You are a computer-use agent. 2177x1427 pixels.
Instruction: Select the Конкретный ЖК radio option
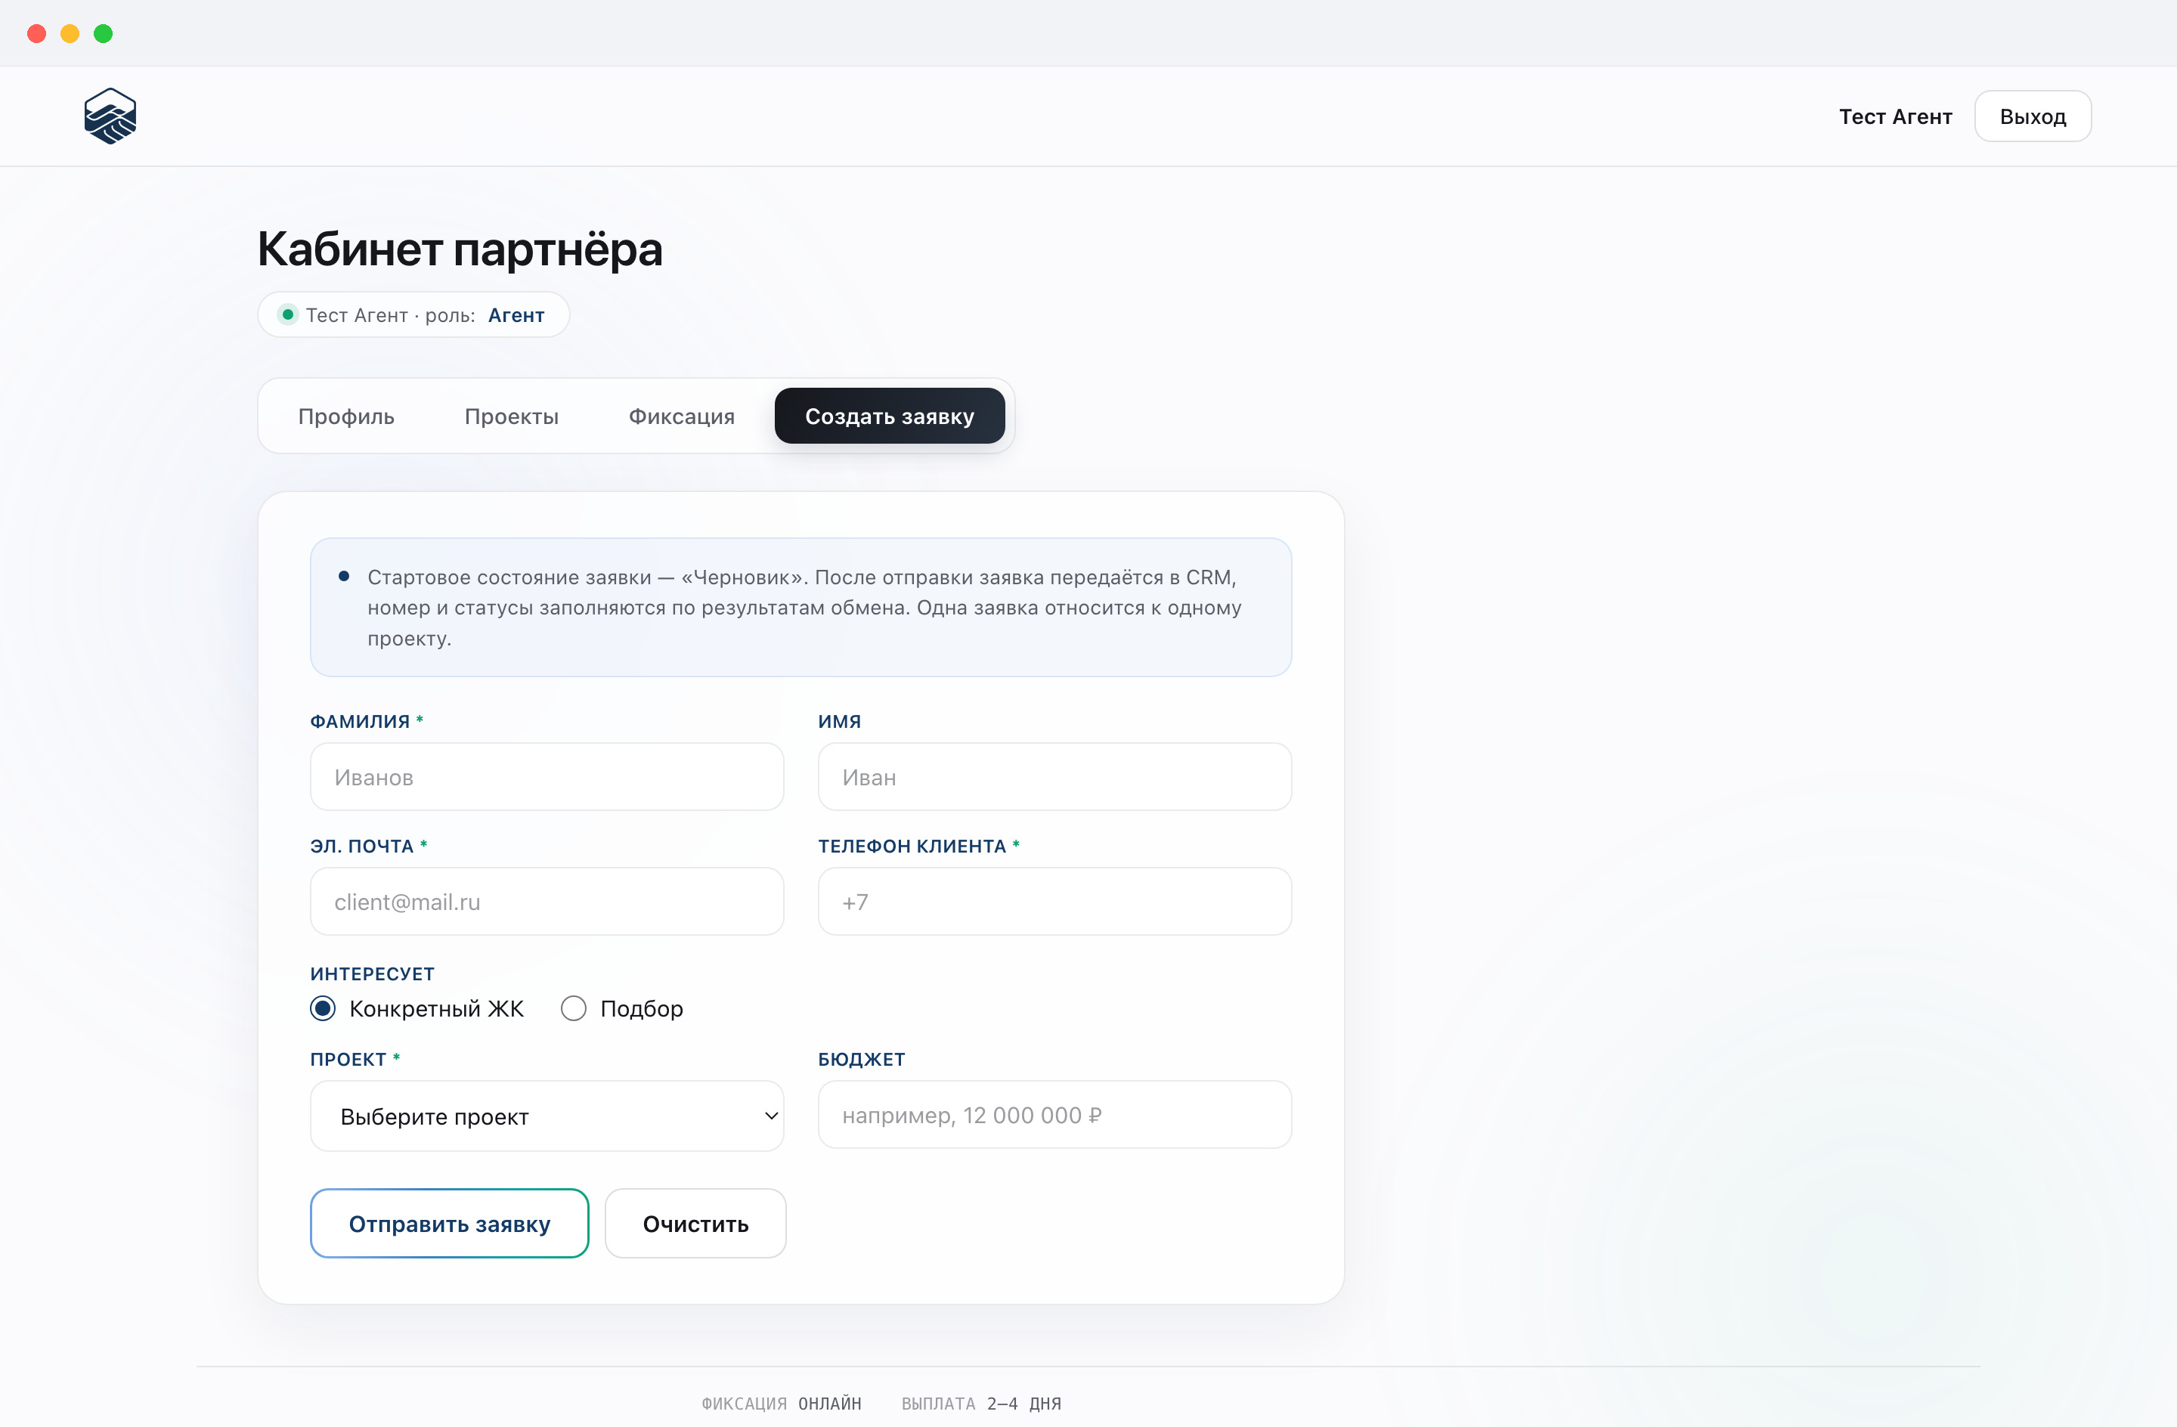(323, 1008)
